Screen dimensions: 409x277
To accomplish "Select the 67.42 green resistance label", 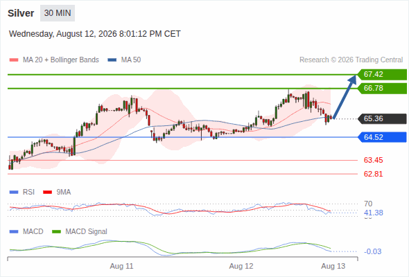I will [382, 75].
